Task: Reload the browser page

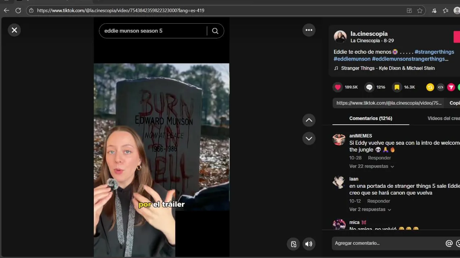Action: point(18,10)
